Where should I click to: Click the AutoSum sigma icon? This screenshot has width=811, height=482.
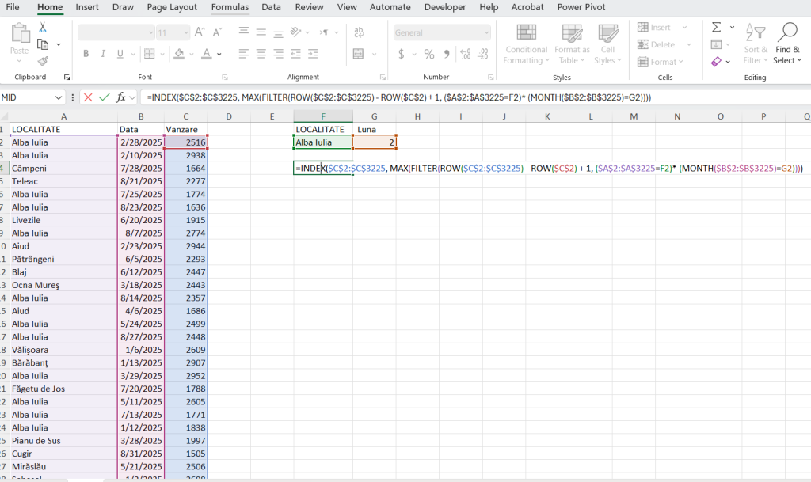coord(716,28)
